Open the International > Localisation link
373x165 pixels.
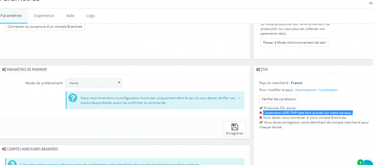[x=316, y=90]
